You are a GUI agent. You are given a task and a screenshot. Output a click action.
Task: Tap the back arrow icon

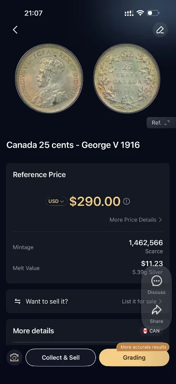[x=15, y=30]
